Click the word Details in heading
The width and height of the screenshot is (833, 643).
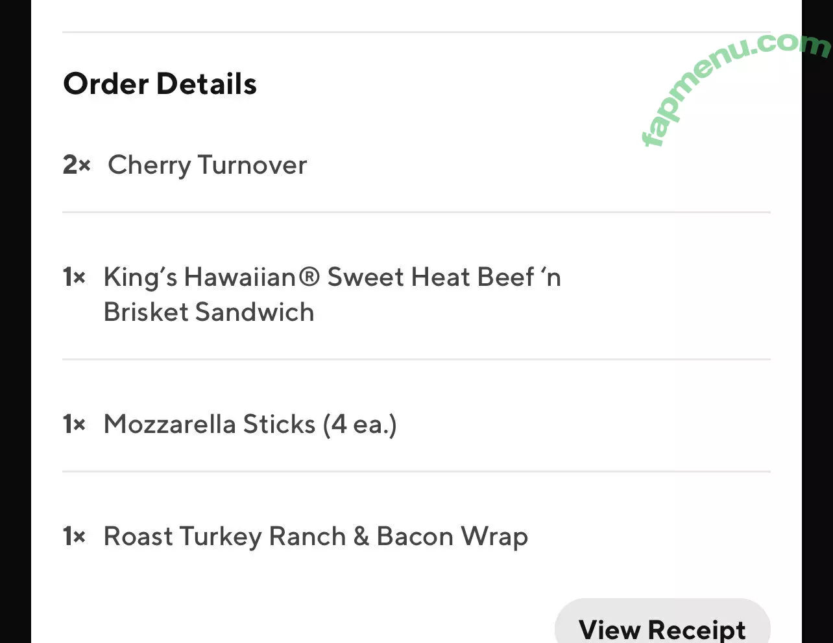(x=206, y=84)
